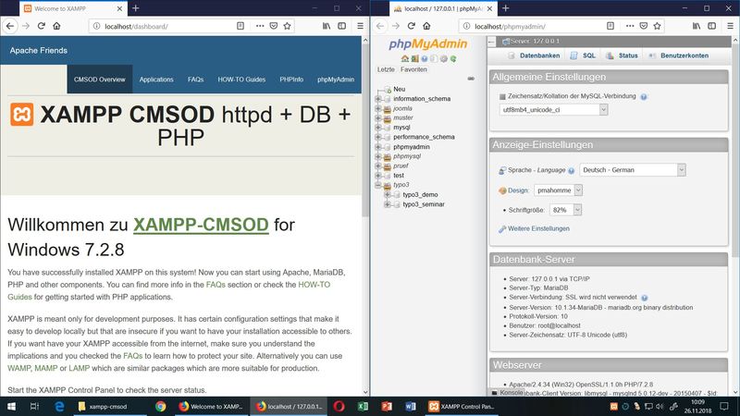
Task: Open Word from the taskbar
Action: tap(410, 406)
